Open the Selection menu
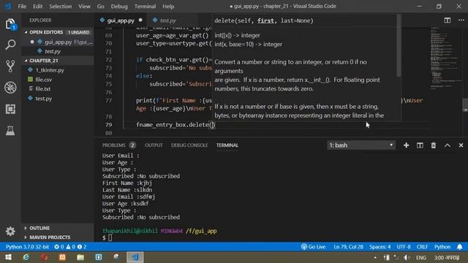Screen dimensions: 468x263 [60, 7]
